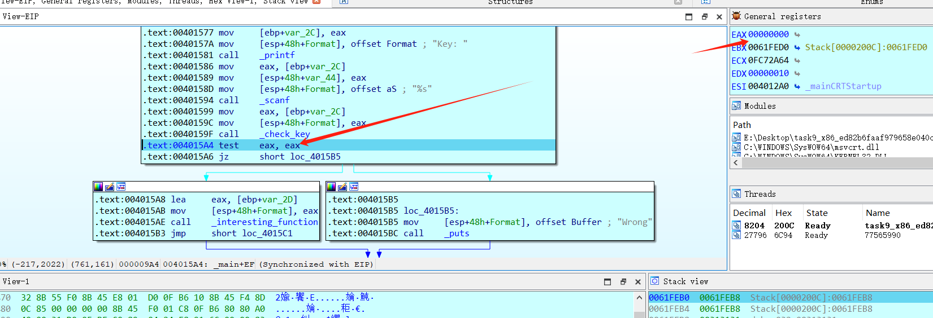Click the _interesting_function call operand
This screenshot has width=933, height=318.
click(265, 222)
